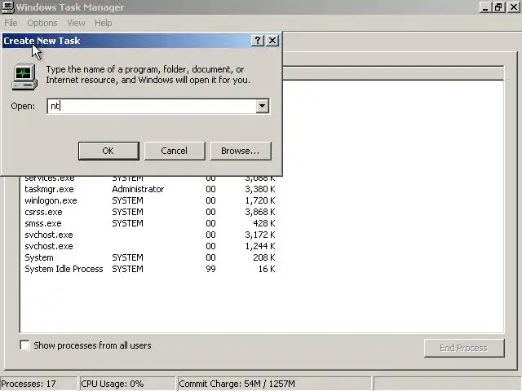
Task: Open the Help menu
Action: coord(104,23)
